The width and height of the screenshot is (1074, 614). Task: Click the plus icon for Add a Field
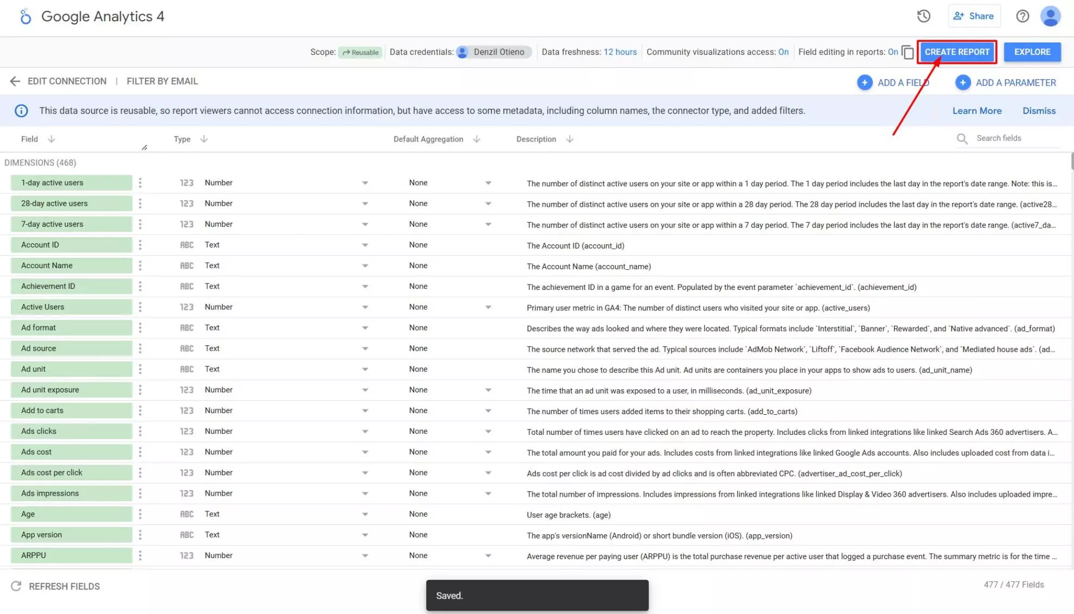[865, 83]
